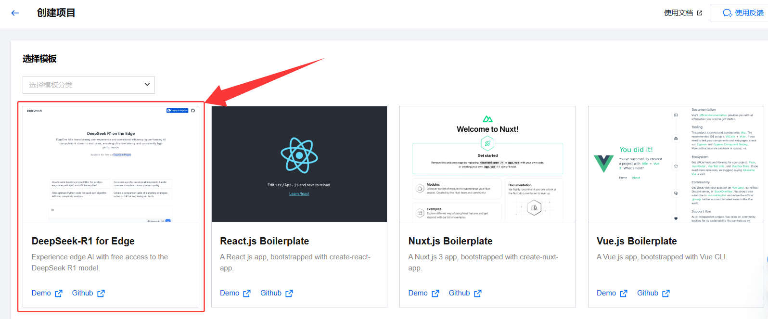Select the React.js Boilerplate preview thumbnail
This screenshot has width=768, height=319.
click(x=299, y=164)
